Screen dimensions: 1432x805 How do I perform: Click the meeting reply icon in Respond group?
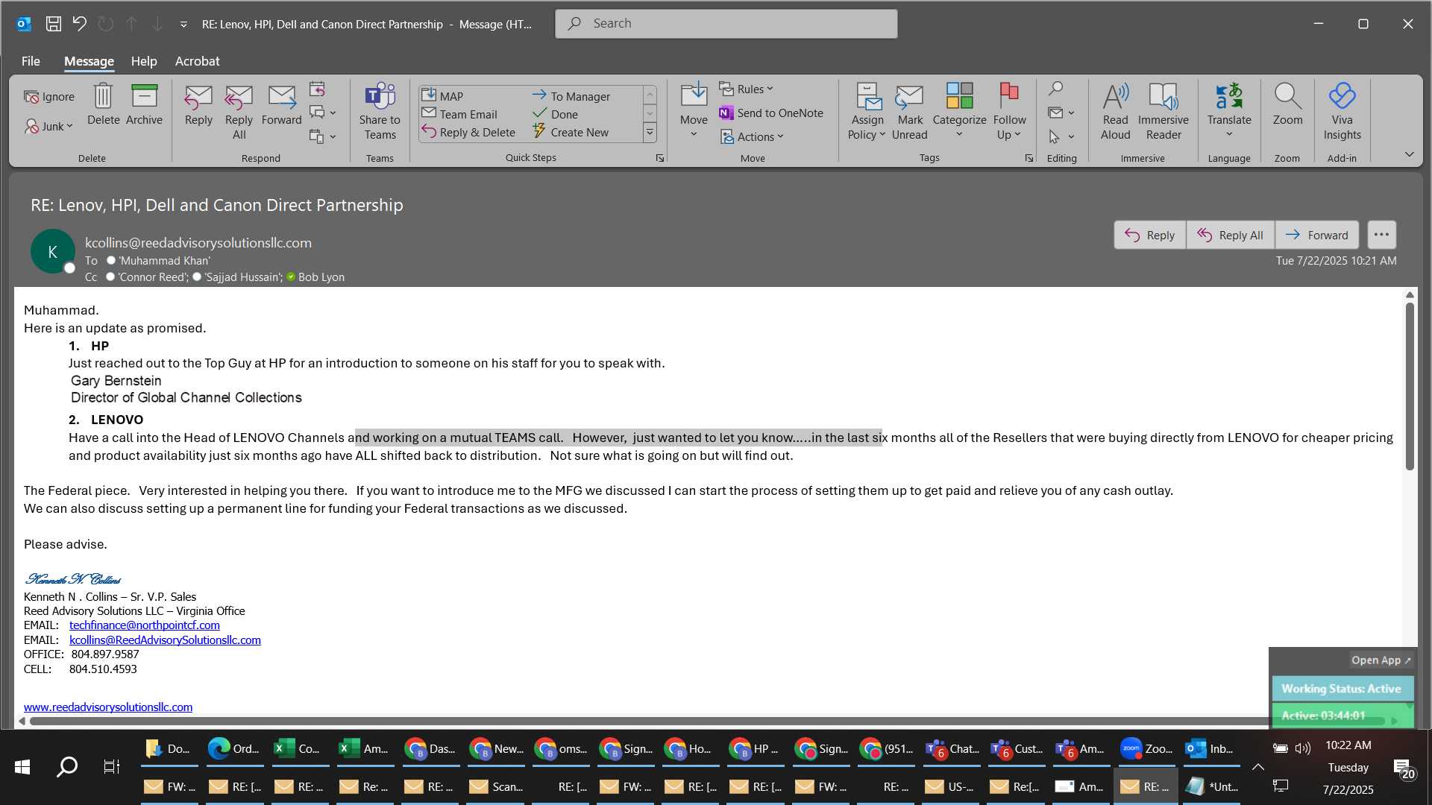(317, 89)
